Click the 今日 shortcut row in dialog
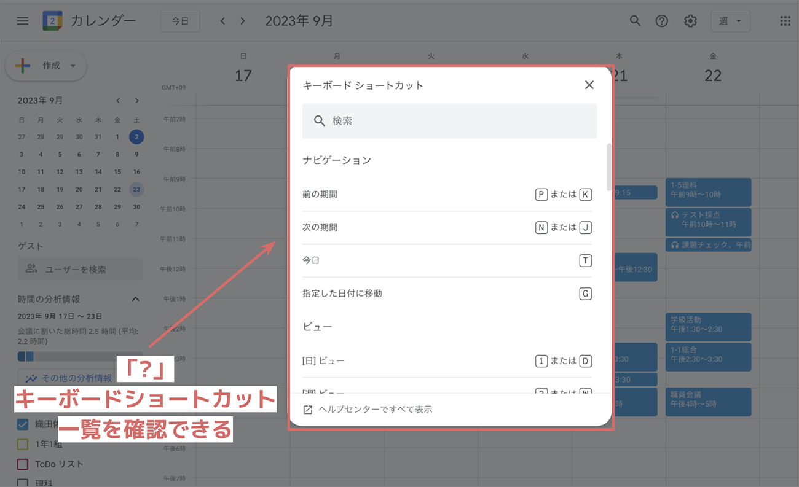Viewport: 799px width, 487px height. pos(447,261)
